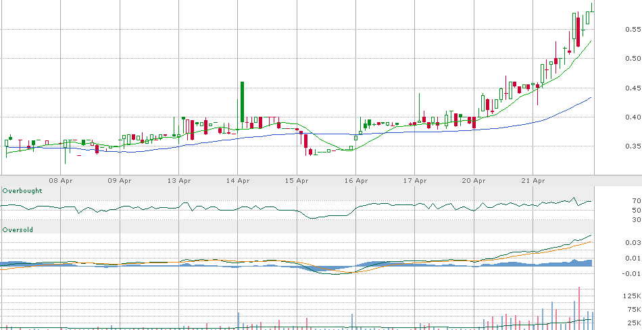Click the 0.50 price axis label
The height and width of the screenshot is (330, 642).
633,59
